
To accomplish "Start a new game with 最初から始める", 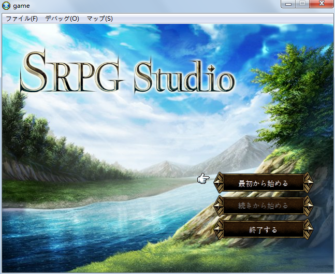I will click(263, 183).
